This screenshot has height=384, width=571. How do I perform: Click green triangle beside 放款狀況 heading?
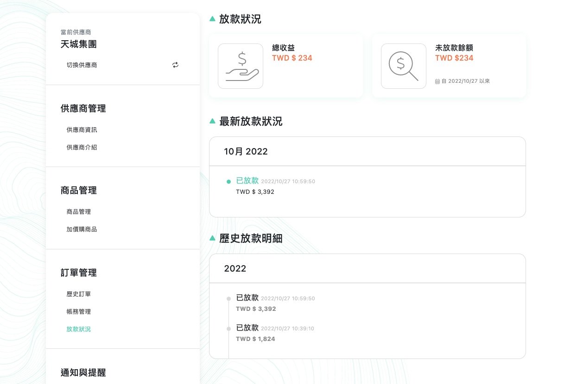[212, 19]
